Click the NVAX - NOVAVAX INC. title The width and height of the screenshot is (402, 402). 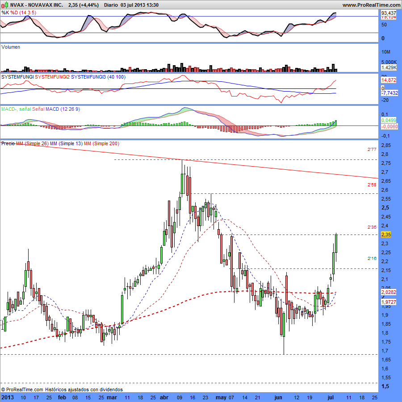31,5
